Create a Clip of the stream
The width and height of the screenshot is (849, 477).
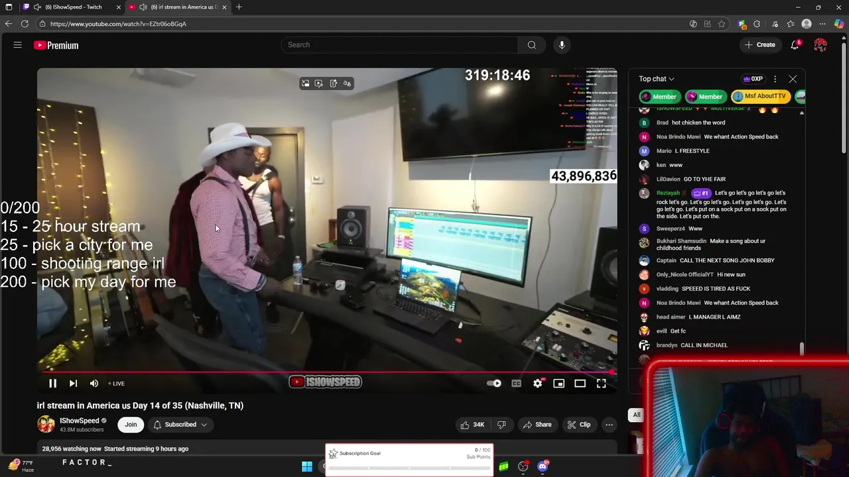[x=578, y=425]
